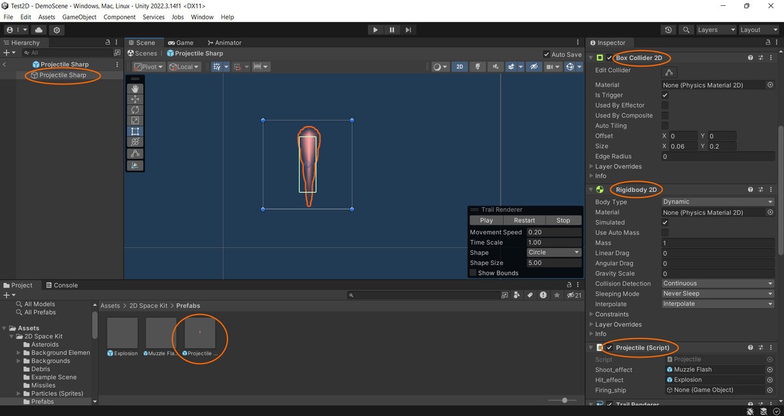784x416 pixels.
Task: Expand the Constraints section
Action: coord(612,314)
